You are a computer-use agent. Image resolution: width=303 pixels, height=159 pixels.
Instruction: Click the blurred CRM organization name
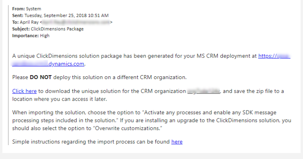pos(204,91)
